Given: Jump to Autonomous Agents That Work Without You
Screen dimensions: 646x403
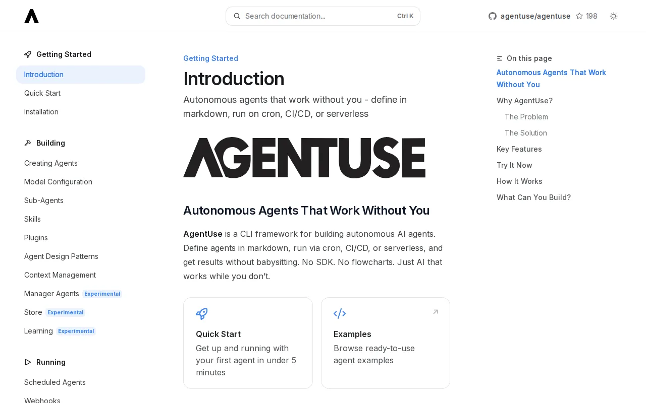Looking at the screenshot, I should click(551, 79).
